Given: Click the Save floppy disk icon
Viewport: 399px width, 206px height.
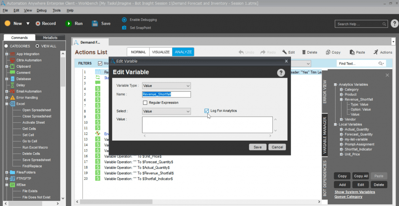Looking at the screenshot, I should click(95, 23).
